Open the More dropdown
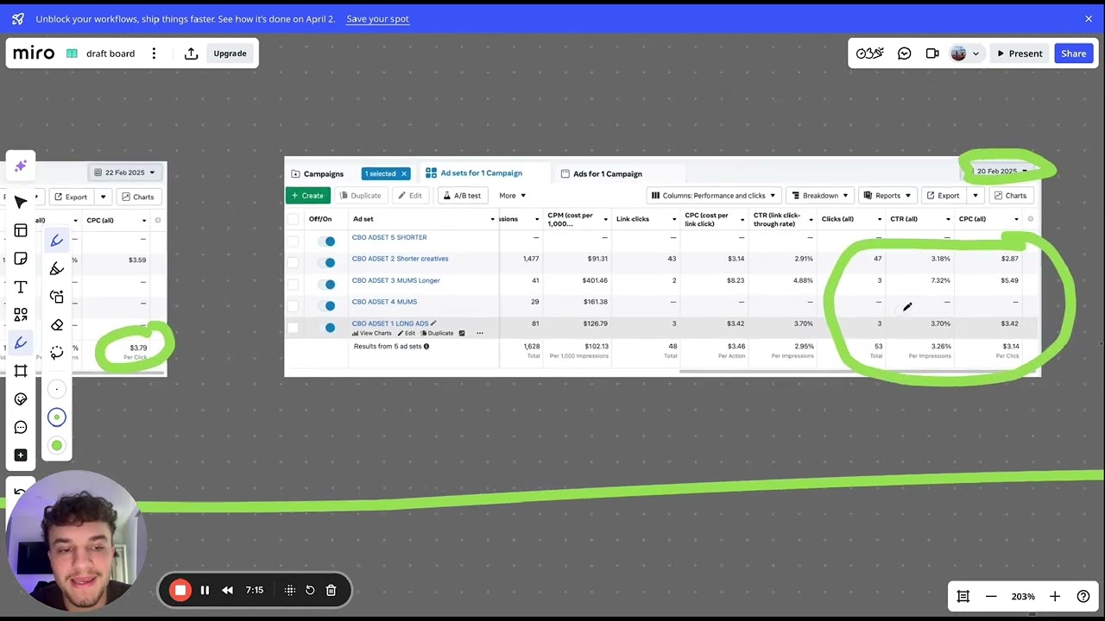Viewport: 1105px width, 621px height. (x=512, y=196)
